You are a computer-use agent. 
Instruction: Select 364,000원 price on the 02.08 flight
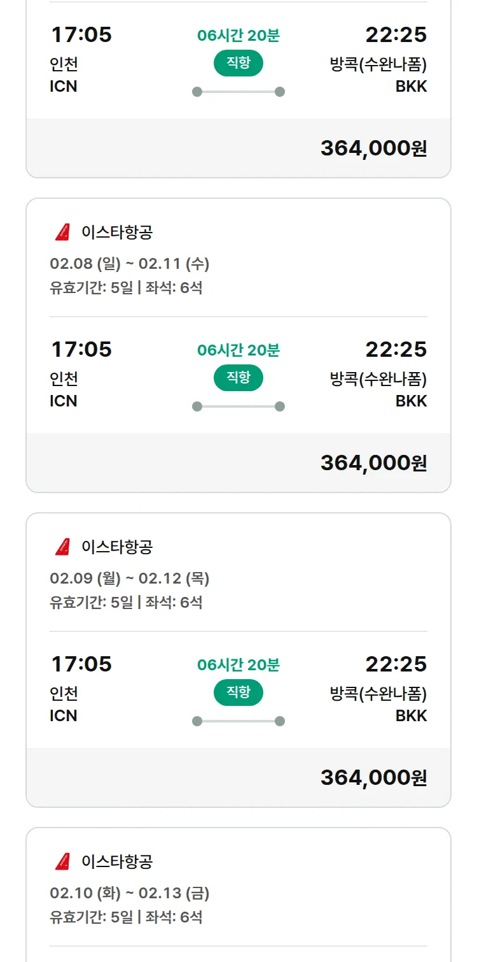tap(373, 463)
